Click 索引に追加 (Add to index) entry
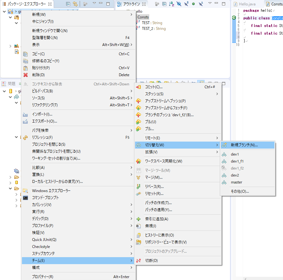The image size is (283, 280). (178, 219)
